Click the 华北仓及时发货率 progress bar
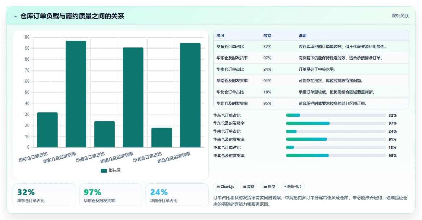The image size is (422, 220). [336, 156]
